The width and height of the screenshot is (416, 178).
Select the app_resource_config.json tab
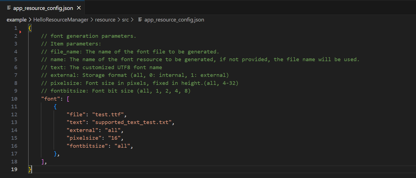[x=43, y=8]
